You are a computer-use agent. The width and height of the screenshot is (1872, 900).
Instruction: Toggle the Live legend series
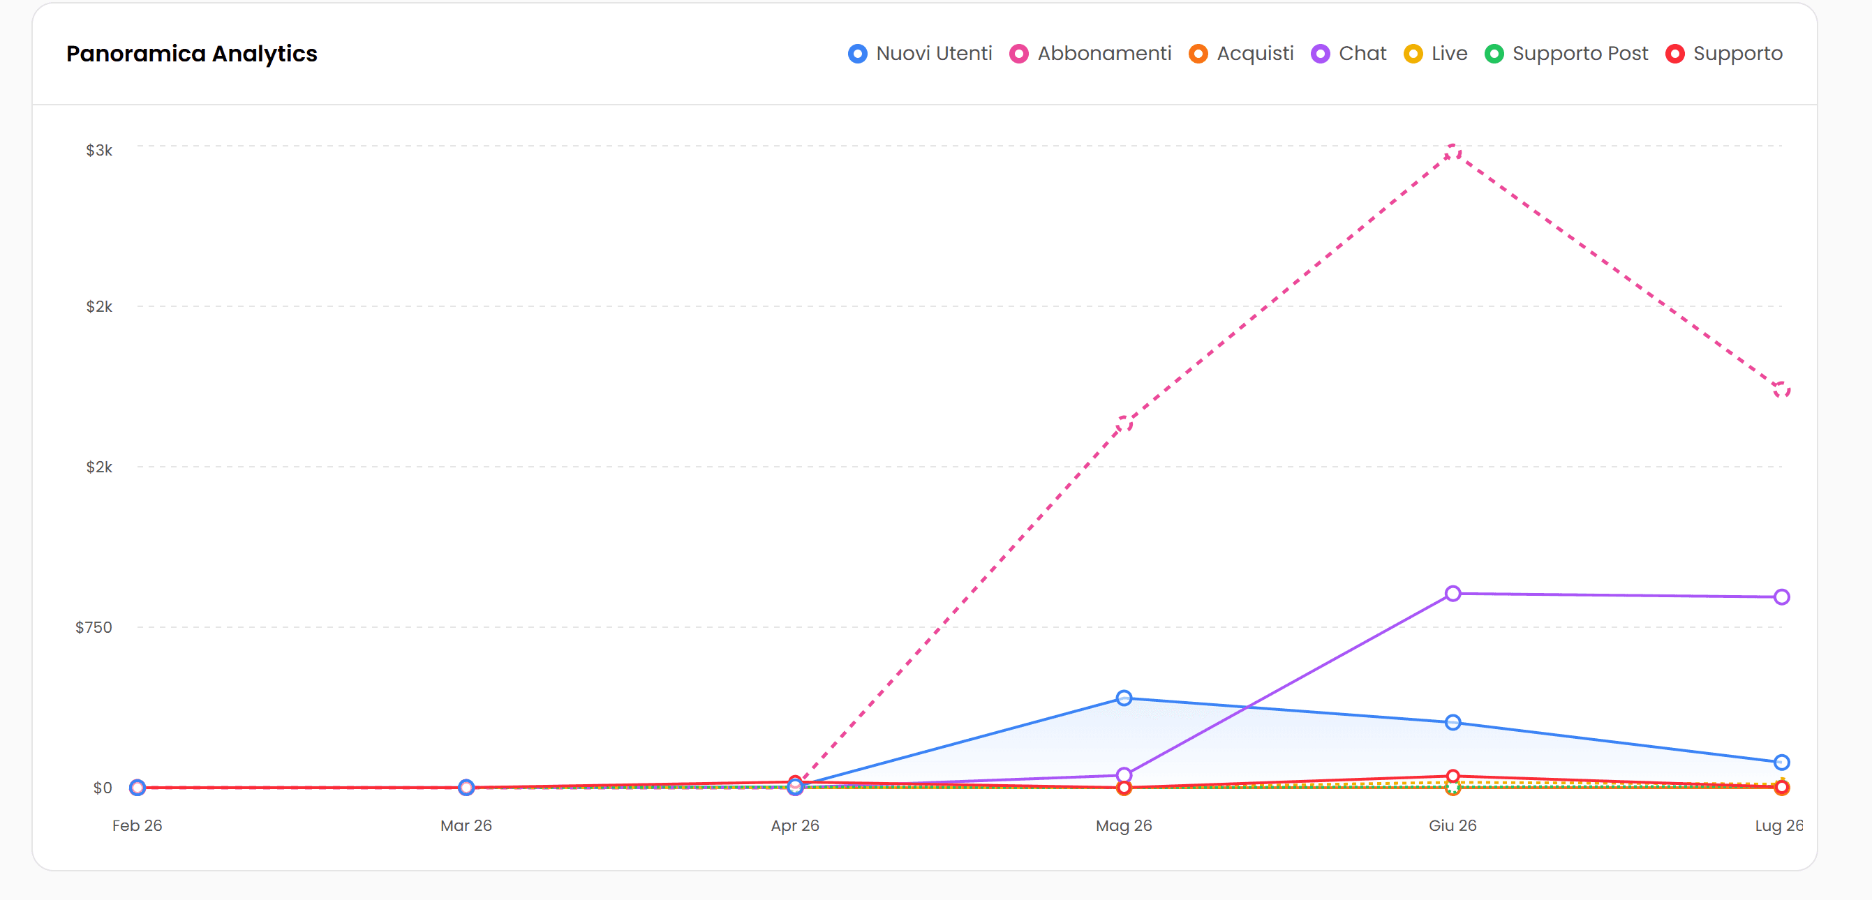(1435, 54)
